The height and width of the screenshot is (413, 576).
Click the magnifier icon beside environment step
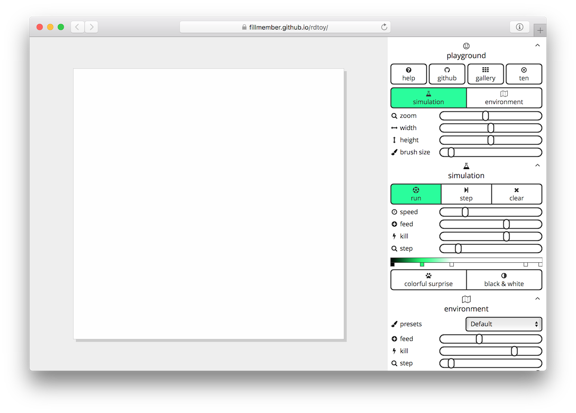click(394, 363)
